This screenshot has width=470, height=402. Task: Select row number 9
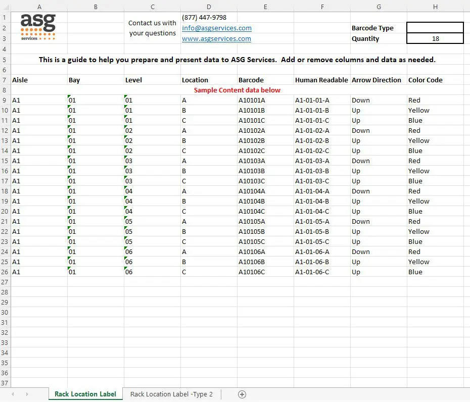(x=5, y=100)
